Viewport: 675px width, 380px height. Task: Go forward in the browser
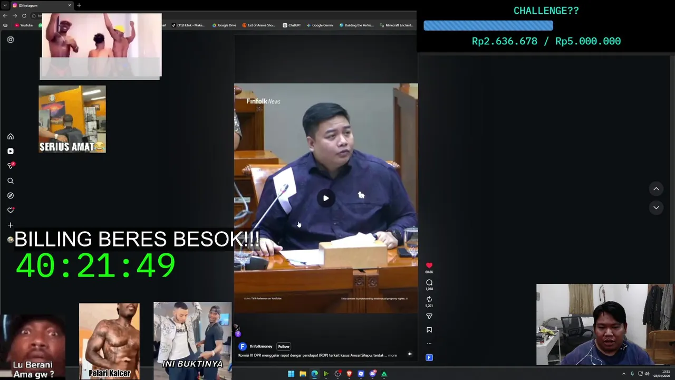[x=15, y=16]
